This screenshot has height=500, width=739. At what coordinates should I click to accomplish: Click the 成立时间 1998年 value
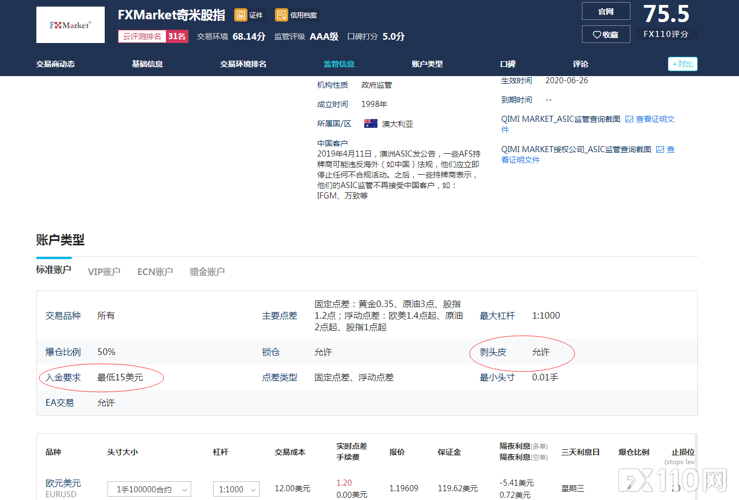[374, 104]
